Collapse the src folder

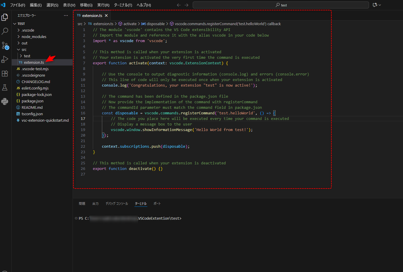pyautogui.click(x=42, y=49)
